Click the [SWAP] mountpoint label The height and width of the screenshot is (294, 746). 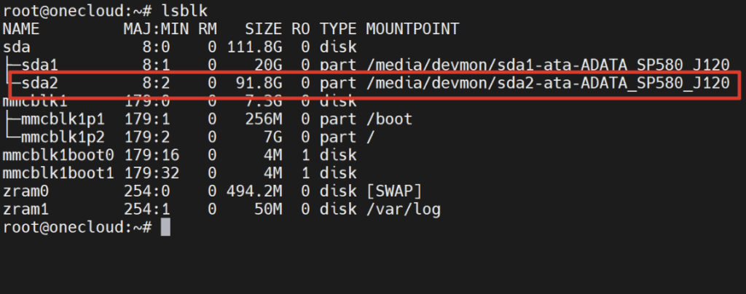tap(393, 191)
